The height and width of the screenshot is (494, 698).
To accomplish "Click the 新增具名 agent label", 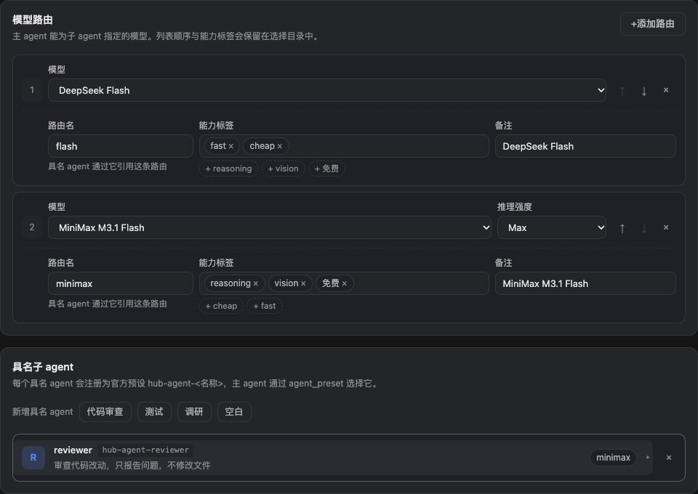I will 42,412.
